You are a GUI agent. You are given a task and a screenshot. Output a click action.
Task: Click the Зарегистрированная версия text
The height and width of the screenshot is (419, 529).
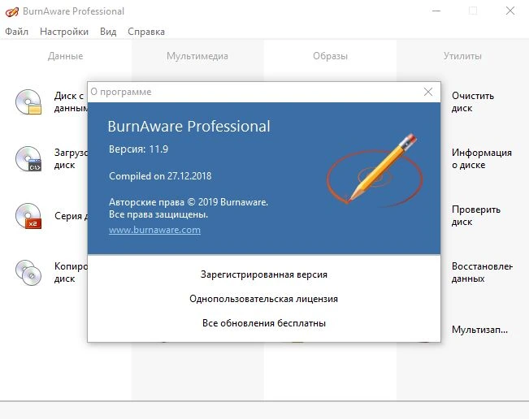[264, 274]
